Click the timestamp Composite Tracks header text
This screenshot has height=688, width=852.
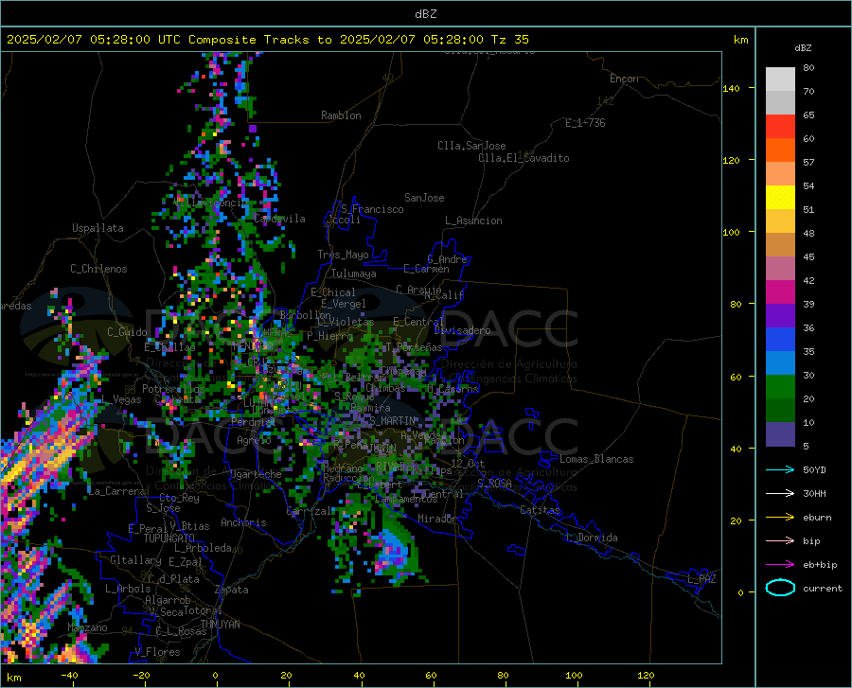(267, 40)
